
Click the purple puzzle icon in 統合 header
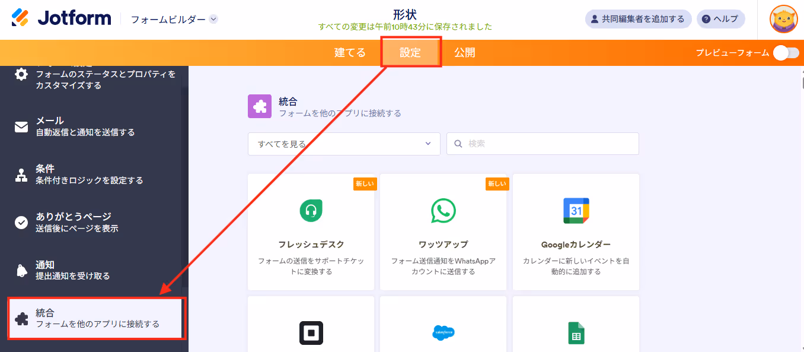(x=260, y=107)
